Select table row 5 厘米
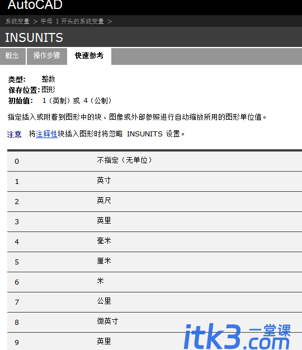Viewport: 302px width, 350px height. [x=154, y=262]
